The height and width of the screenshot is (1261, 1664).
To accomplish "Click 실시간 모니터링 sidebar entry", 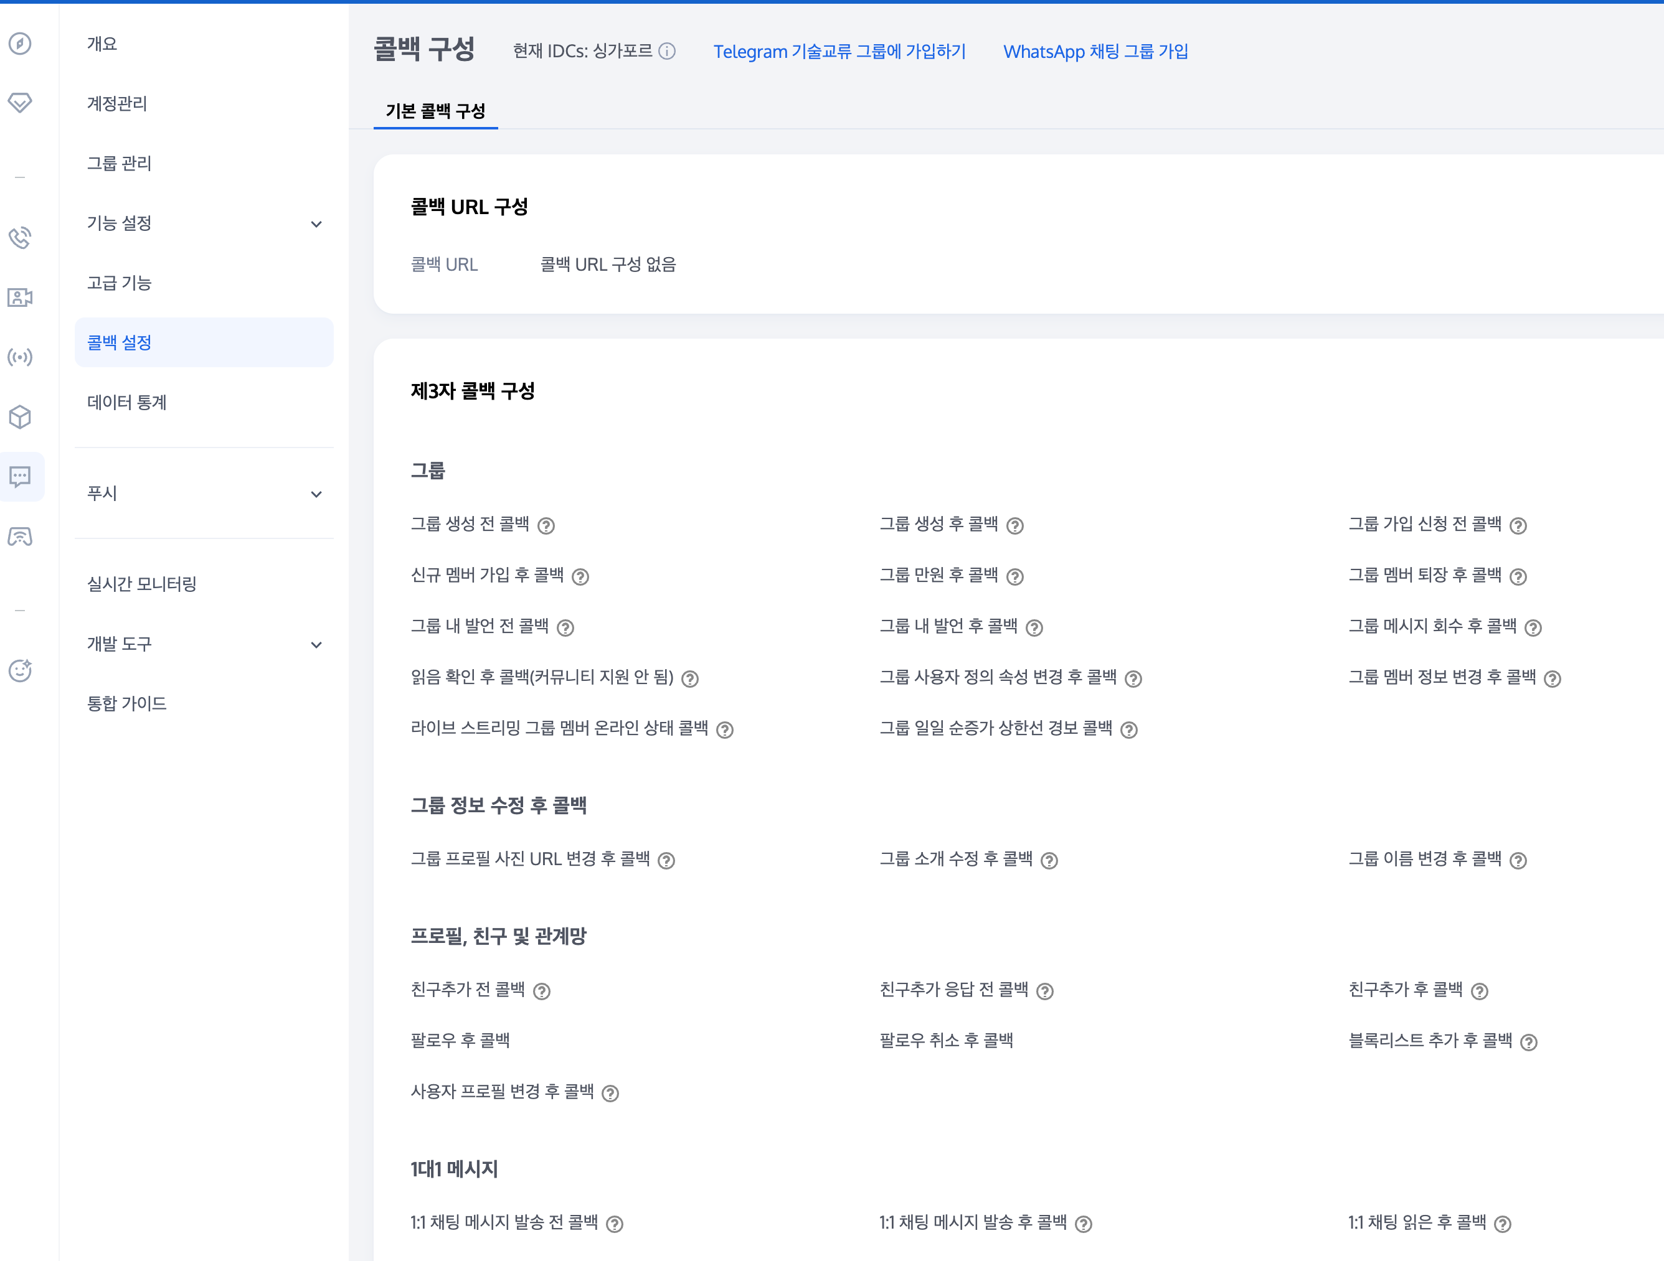I will (142, 583).
